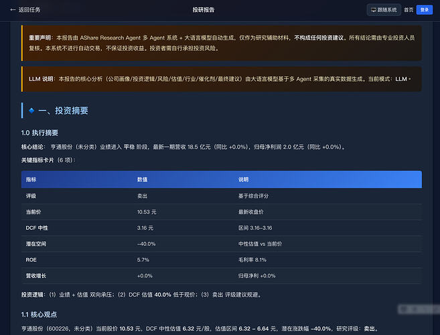Select the 区间 3.16–3.16 cell
This screenshot has width=440, height=335.
255,228
